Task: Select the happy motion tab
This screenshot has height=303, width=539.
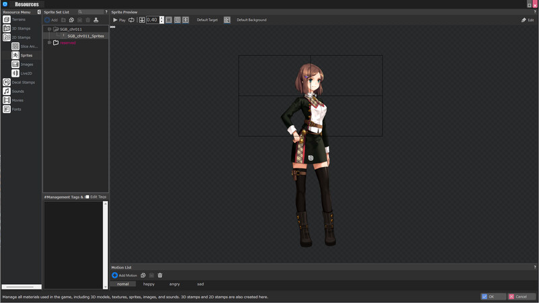Action: pos(149,284)
